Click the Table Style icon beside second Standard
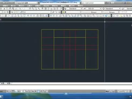The image size is (132, 99). click(x=103, y=9)
